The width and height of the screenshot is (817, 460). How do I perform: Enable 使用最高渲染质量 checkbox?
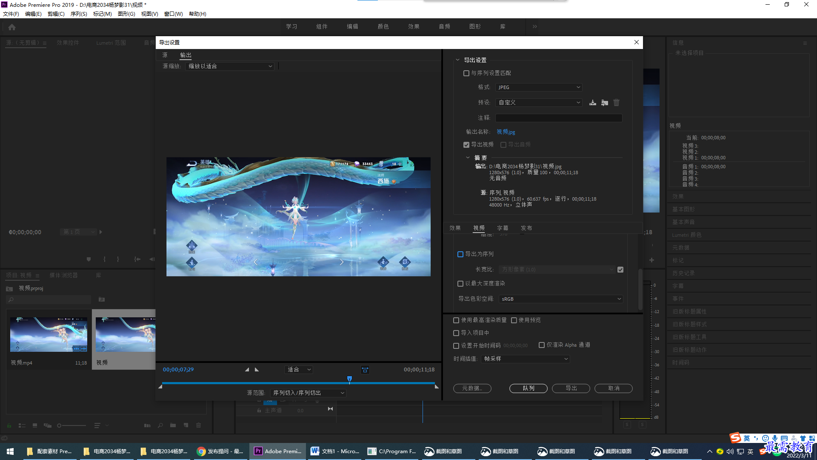pyautogui.click(x=456, y=320)
